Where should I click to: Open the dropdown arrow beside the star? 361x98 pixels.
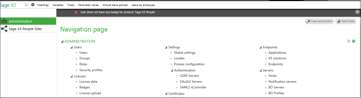tap(33, 5)
